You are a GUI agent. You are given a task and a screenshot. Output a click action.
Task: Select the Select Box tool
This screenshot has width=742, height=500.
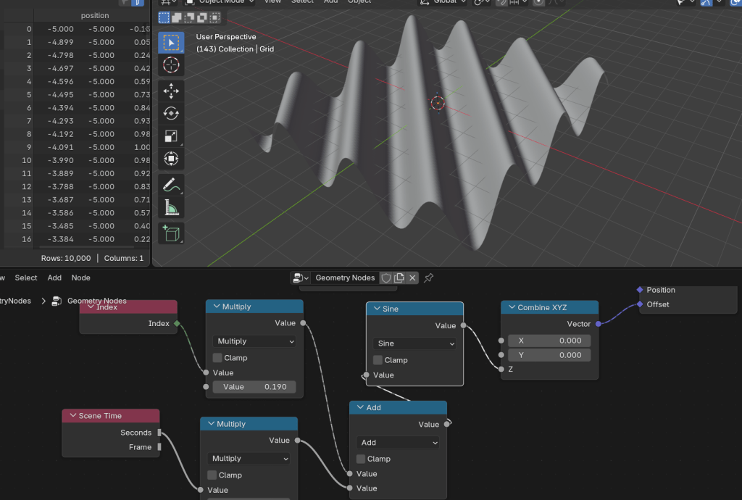171,42
